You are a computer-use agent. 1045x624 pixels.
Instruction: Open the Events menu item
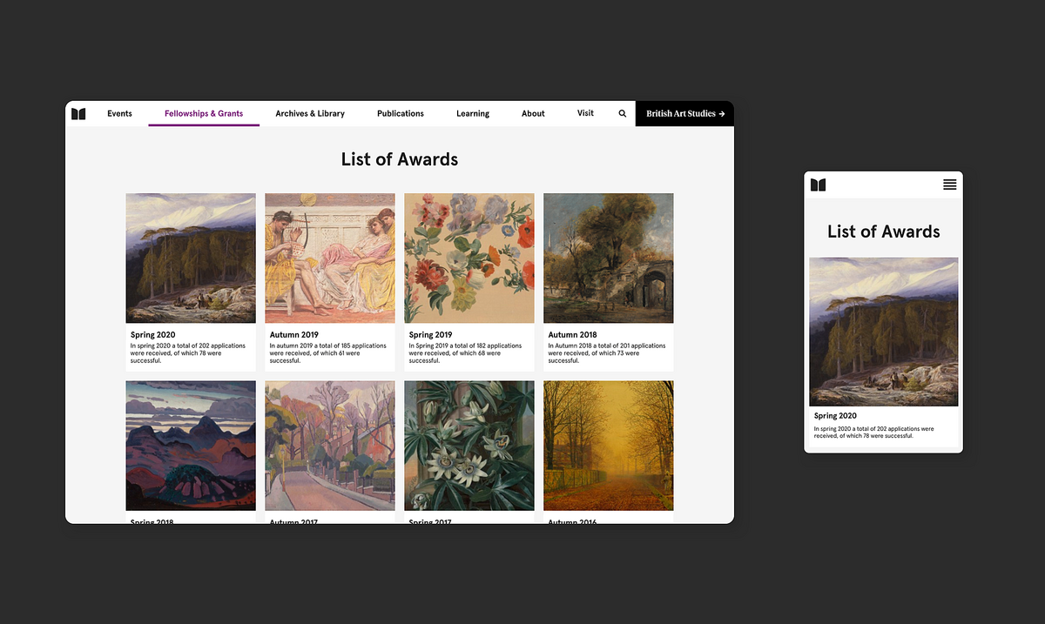pyautogui.click(x=119, y=114)
